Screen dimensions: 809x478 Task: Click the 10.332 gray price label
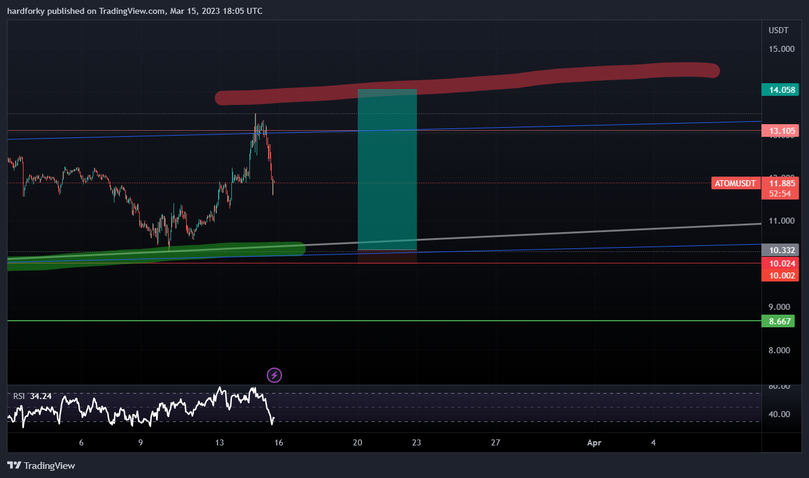coord(780,250)
